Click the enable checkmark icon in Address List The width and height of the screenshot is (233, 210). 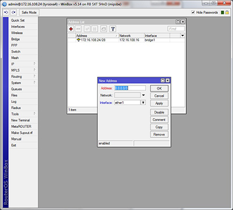click(x=87, y=29)
